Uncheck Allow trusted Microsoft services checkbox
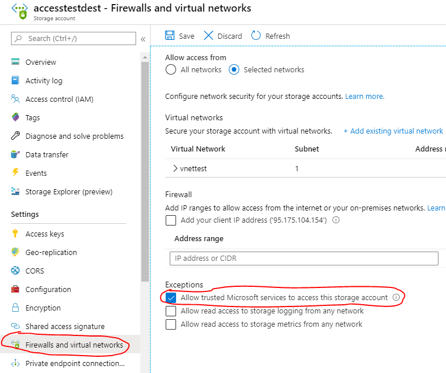Screen dimensions: 446x373 tap(171, 297)
